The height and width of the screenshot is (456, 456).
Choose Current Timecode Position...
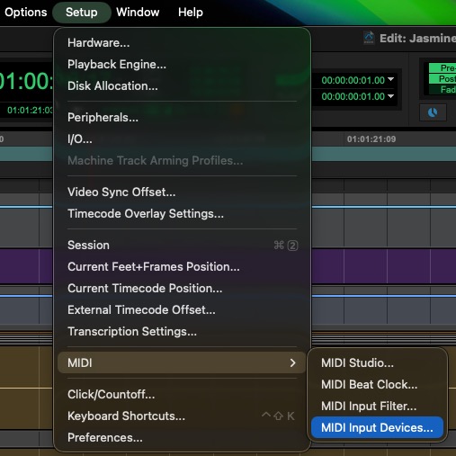182,289
